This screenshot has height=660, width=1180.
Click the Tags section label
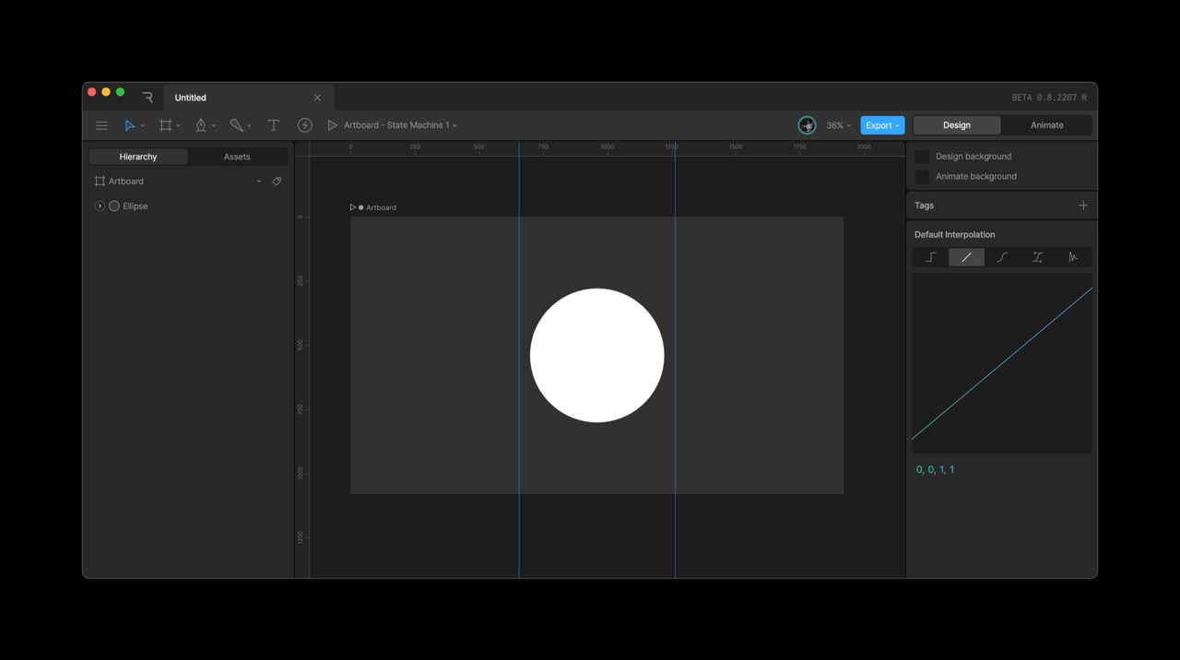click(x=924, y=206)
